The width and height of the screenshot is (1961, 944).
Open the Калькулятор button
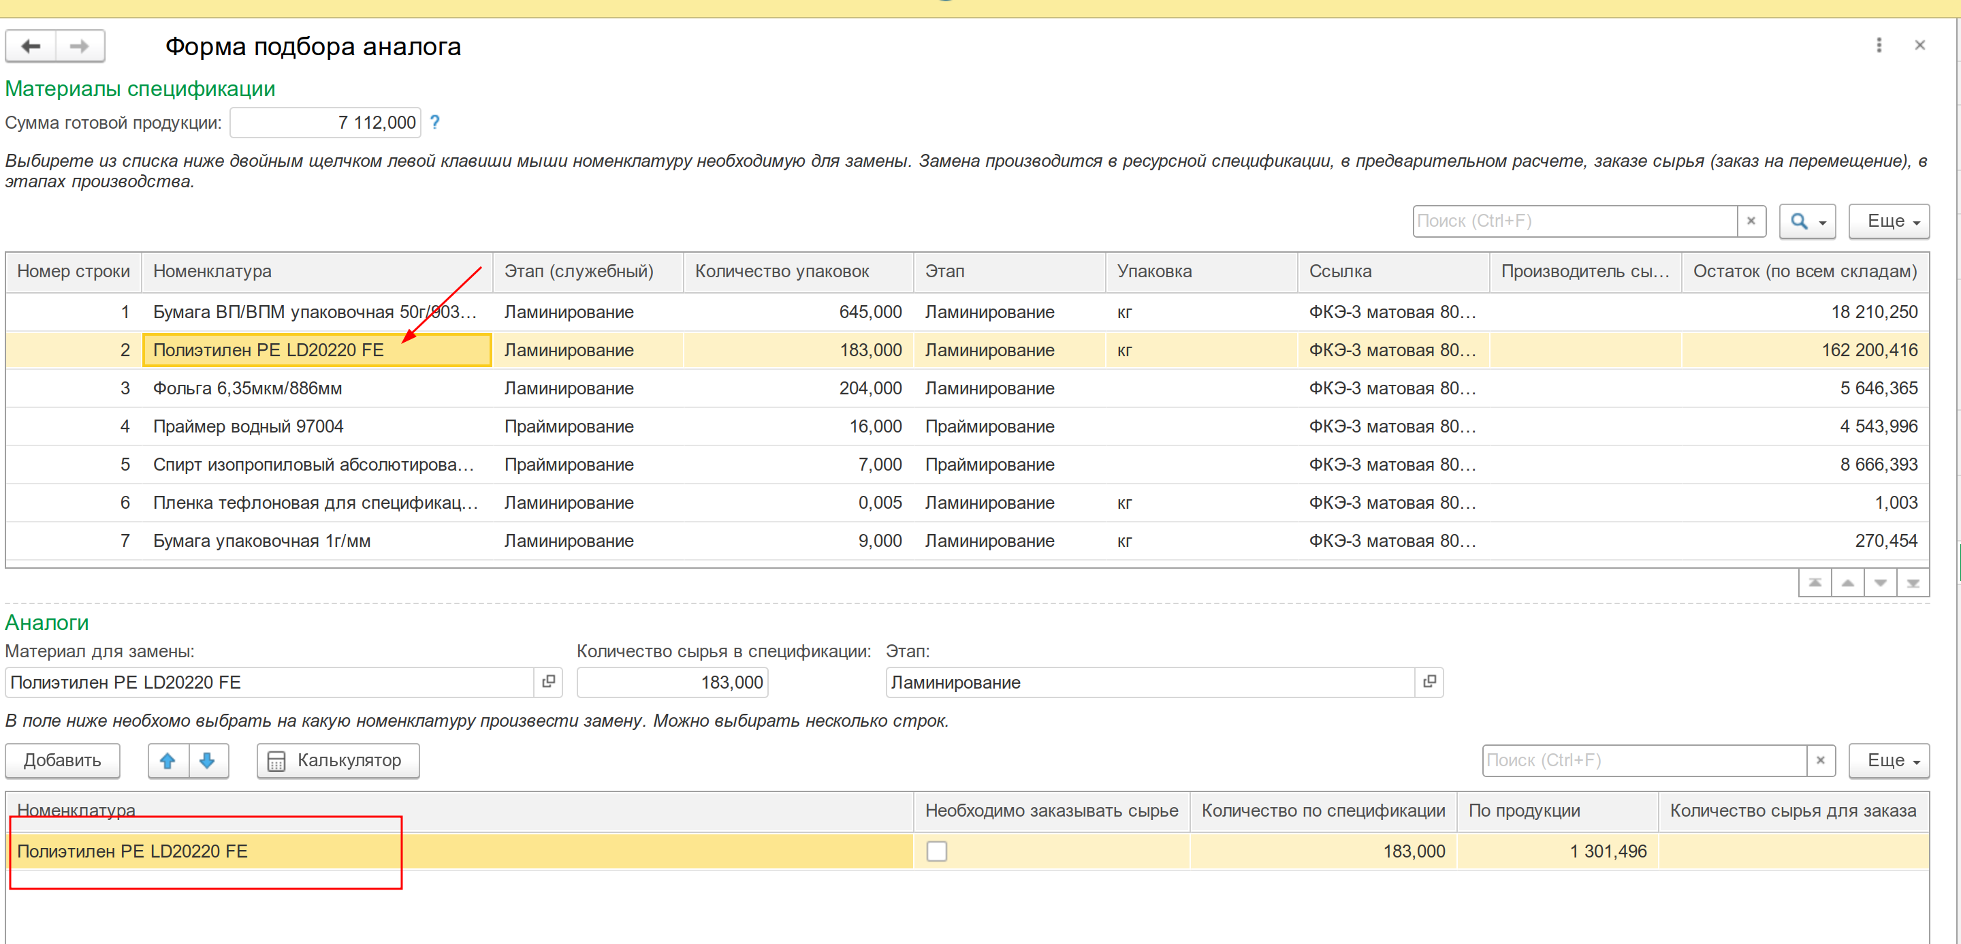click(x=338, y=760)
